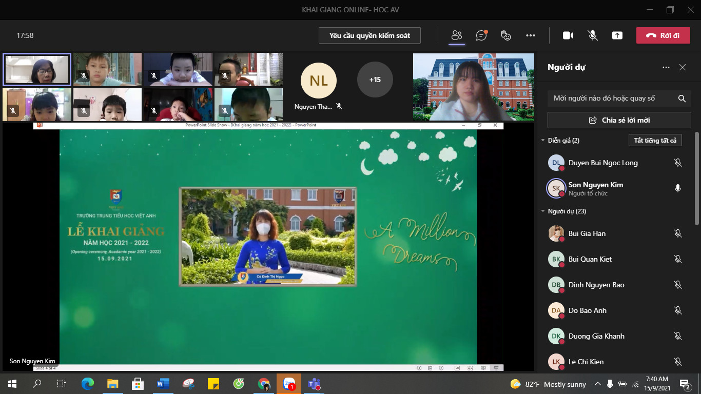Viewport: 701px width, 394px height.
Task: Toggle the camera on or off
Action: pos(568,35)
